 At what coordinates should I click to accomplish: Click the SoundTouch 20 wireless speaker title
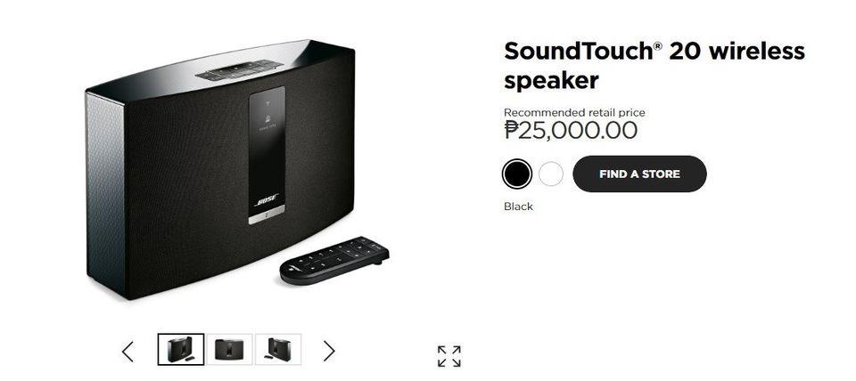pyautogui.click(x=654, y=65)
